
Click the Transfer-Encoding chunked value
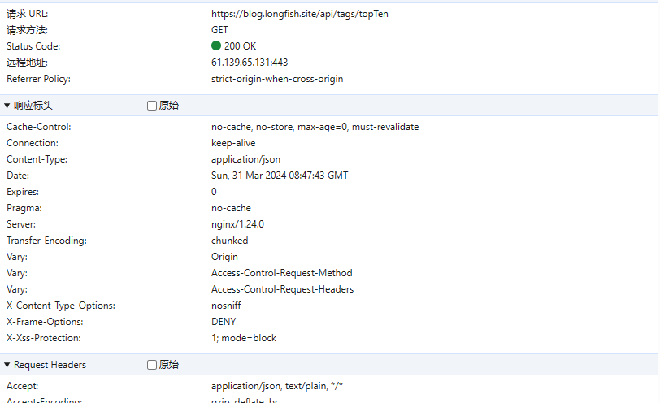229,240
